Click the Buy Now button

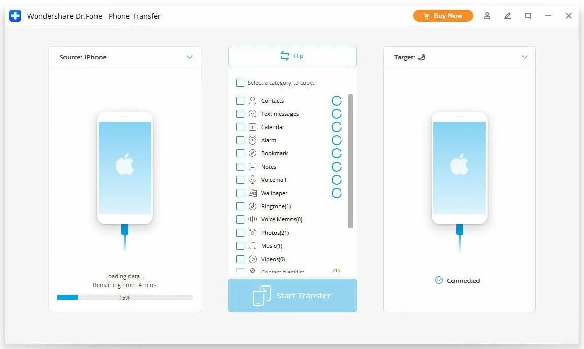click(443, 16)
